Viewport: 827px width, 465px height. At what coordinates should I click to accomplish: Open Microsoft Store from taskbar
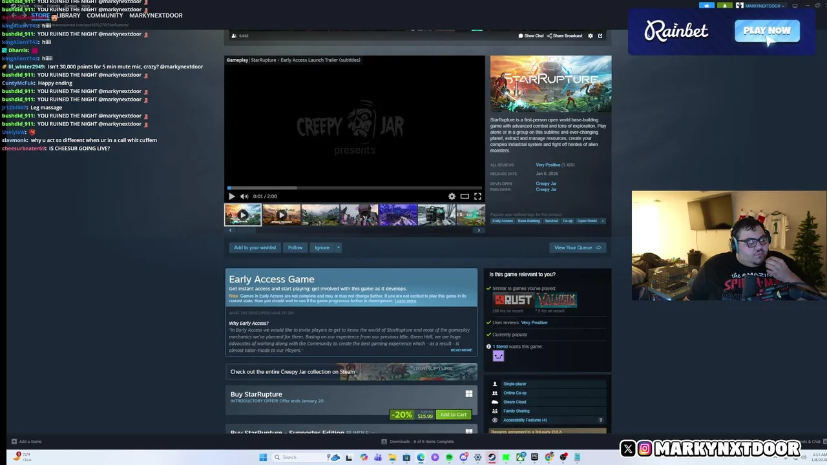point(406,457)
